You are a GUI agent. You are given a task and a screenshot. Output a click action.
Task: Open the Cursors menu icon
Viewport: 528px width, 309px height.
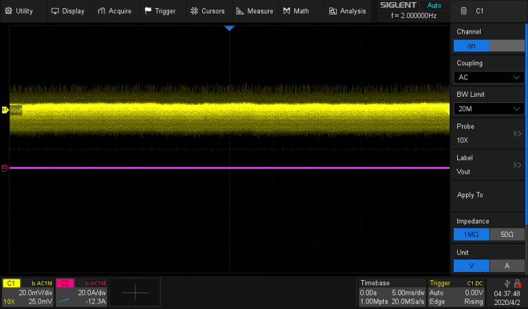195,11
